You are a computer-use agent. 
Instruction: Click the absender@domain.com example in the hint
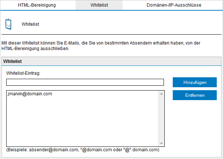point(54,150)
